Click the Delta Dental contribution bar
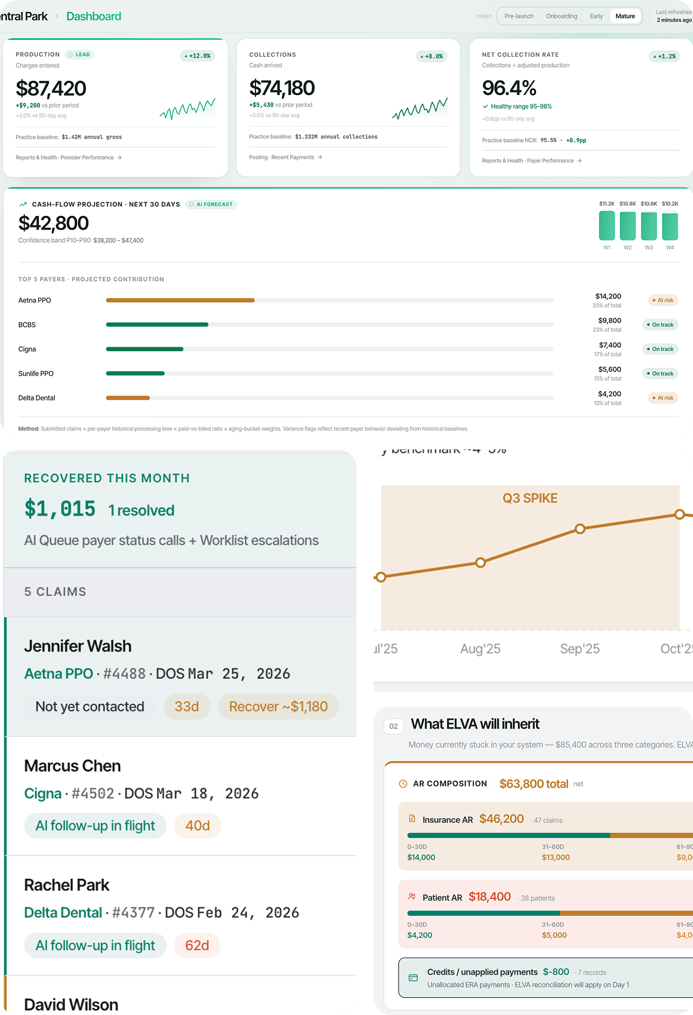The height and width of the screenshot is (1015, 693). (x=329, y=398)
